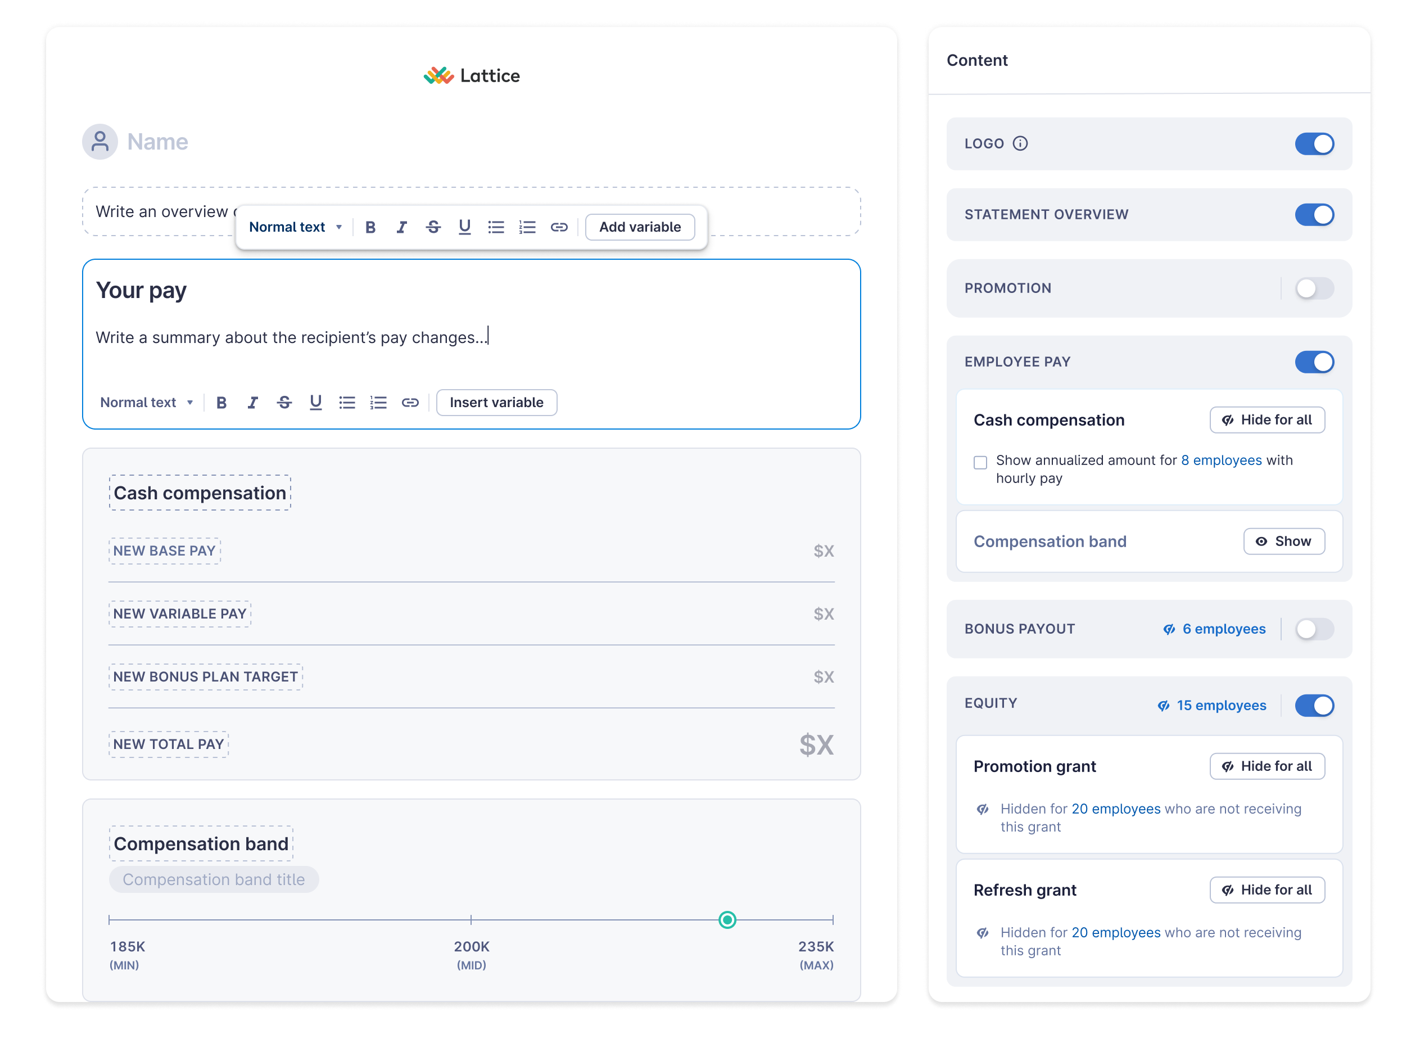The image size is (1402, 1038).
Task: Open Normal text dropdown in Your pay editor
Action: [146, 403]
